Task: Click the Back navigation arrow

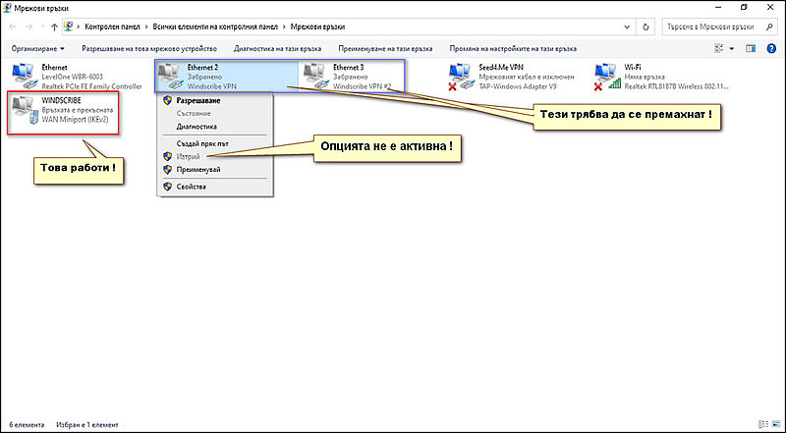Action: tap(14, 27)
